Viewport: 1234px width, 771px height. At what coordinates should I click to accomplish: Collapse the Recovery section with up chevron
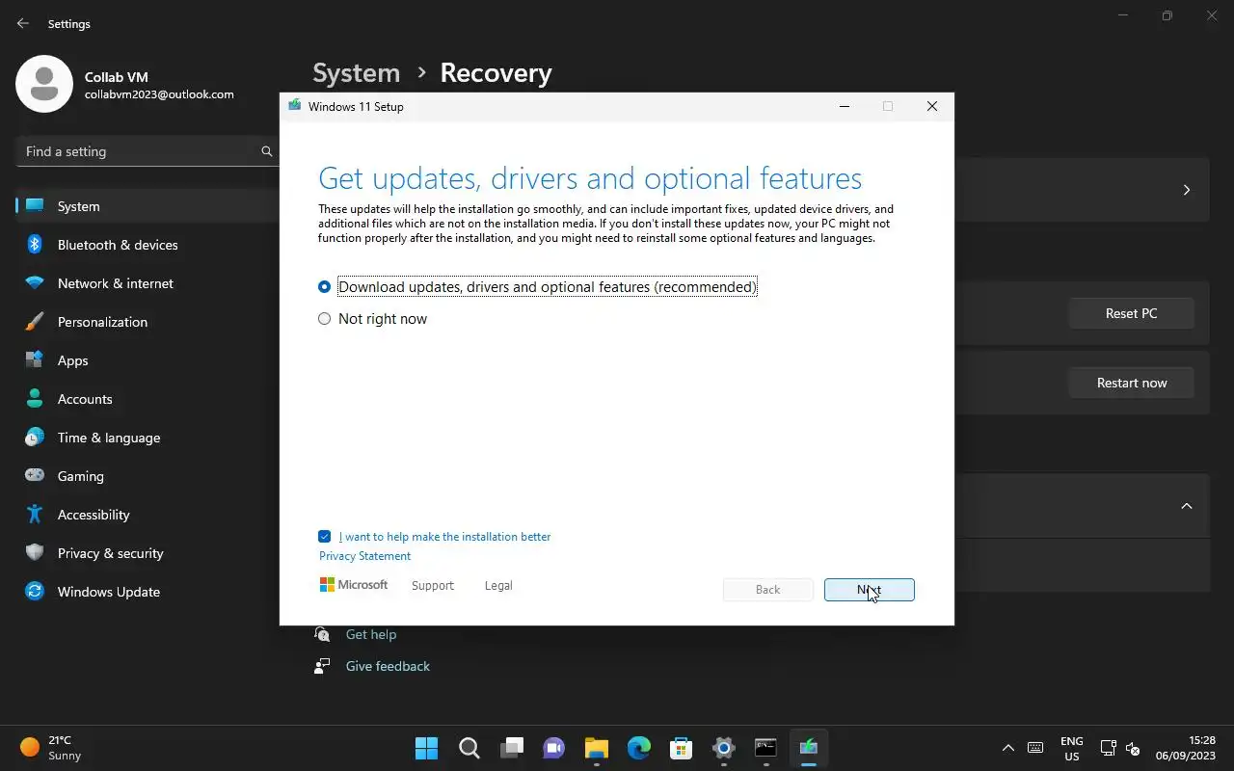tap(1187, 506)
